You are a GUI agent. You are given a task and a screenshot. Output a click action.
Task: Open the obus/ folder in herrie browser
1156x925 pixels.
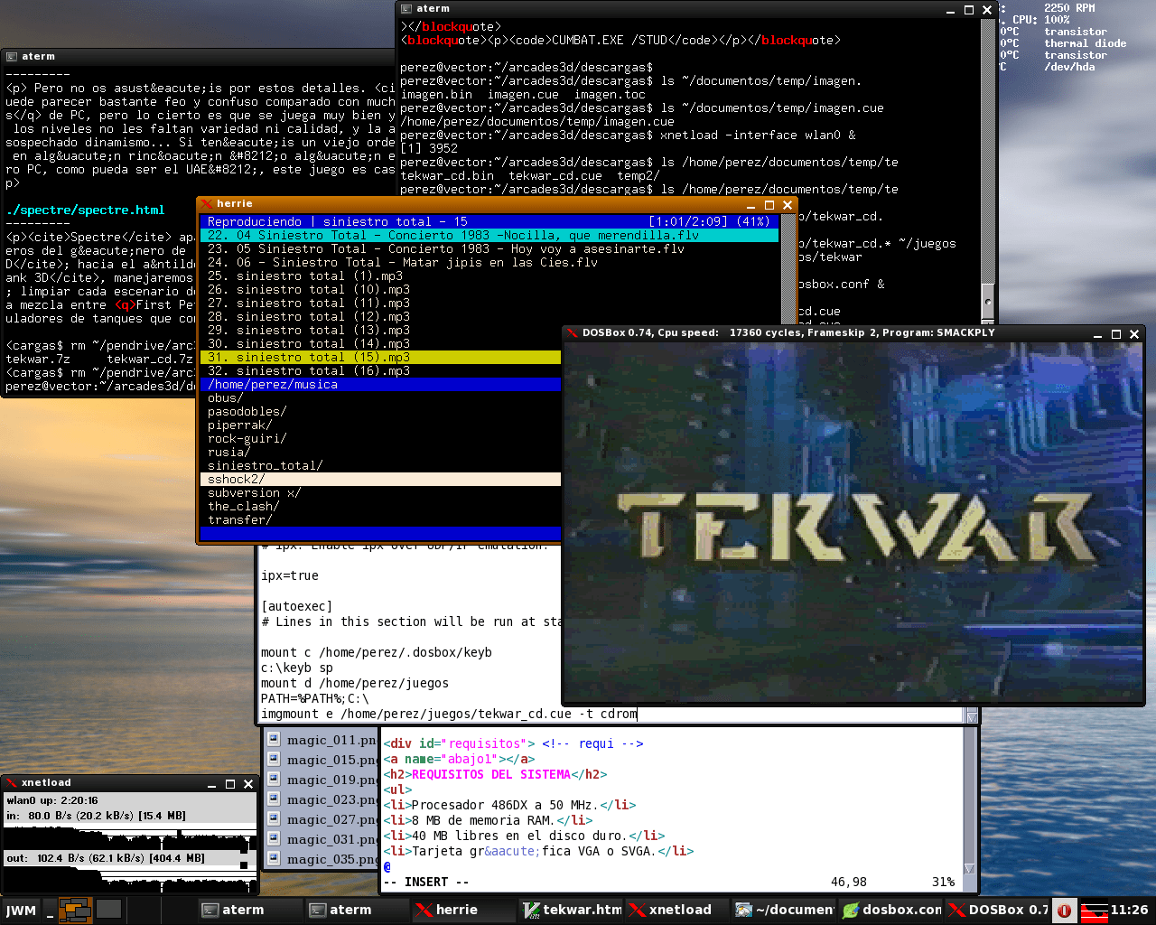pyautogui.click(x=381, y=398)
